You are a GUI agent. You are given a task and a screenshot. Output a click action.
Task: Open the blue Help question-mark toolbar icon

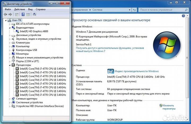click(x=23, y=15)
